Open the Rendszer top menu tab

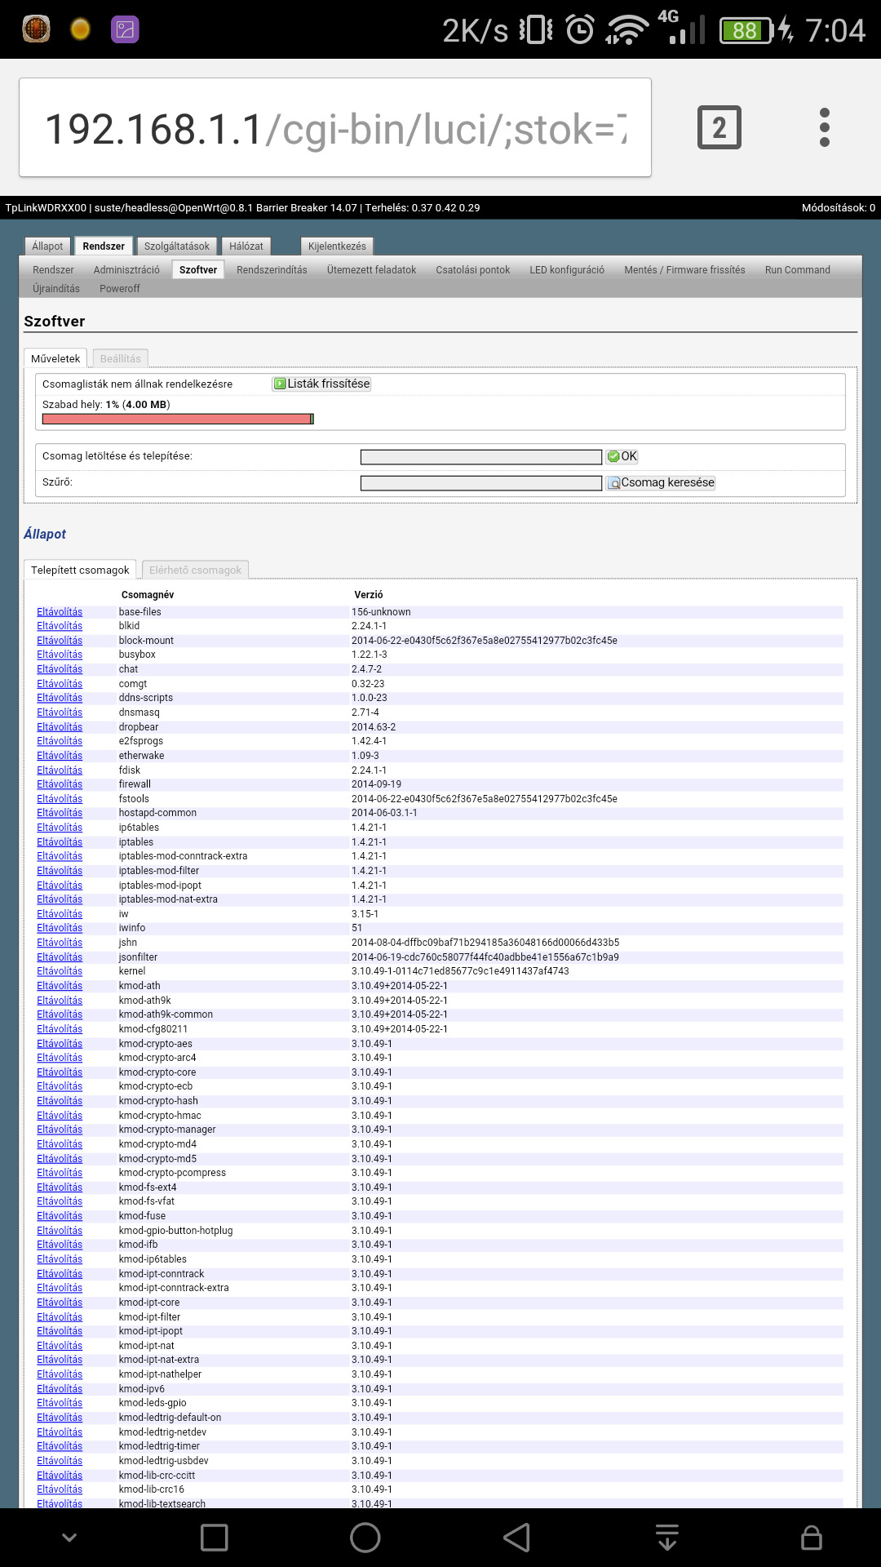pyautogui.click(x=104, y=246)
